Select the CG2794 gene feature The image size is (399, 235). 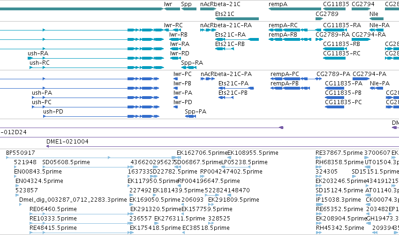(x=361, y=9)
